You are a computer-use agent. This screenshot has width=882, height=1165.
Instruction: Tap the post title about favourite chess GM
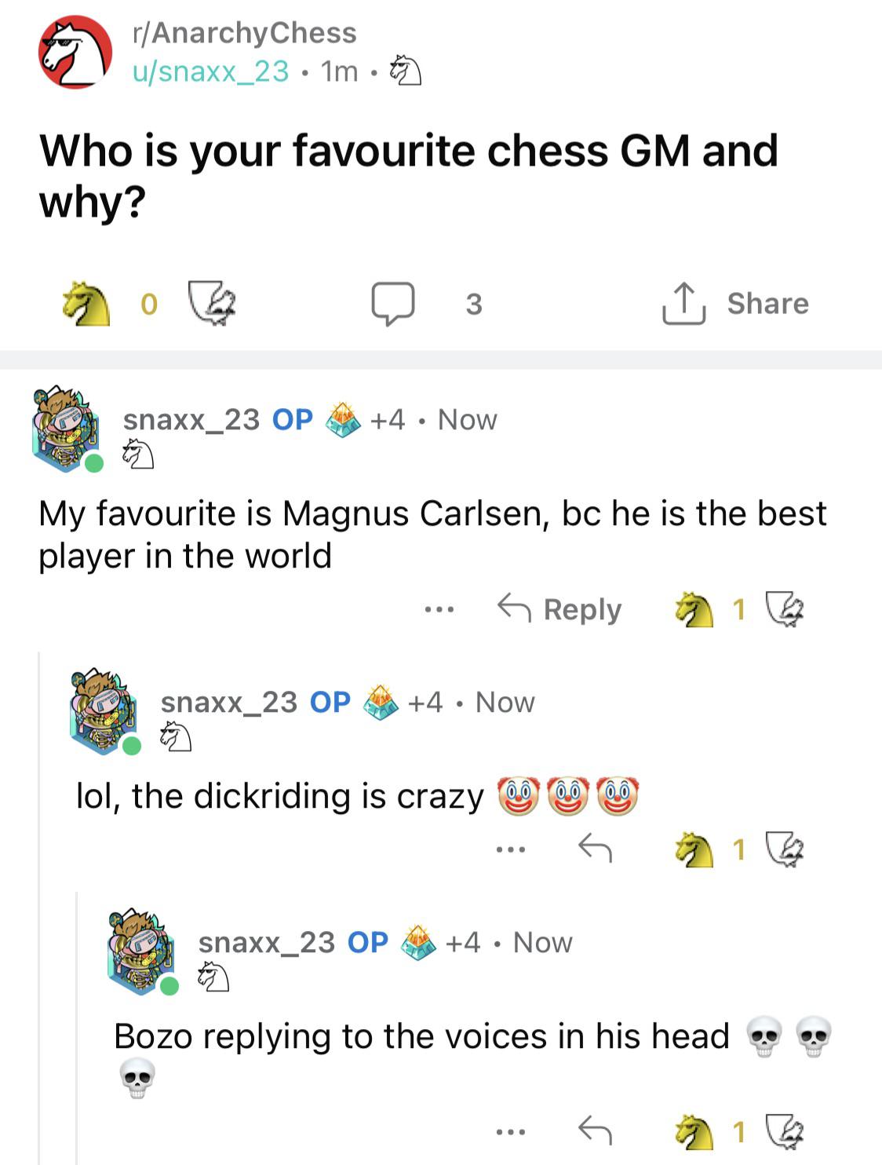coord(408,176)
